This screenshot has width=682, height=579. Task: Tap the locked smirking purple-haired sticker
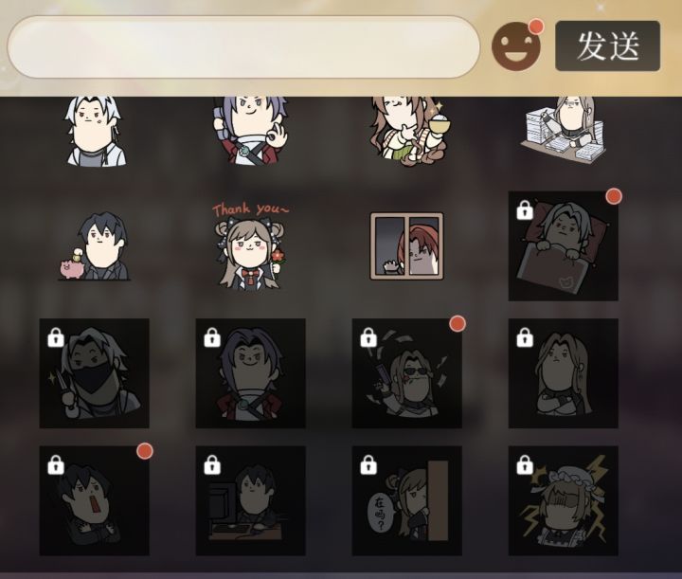click(250, 373)
